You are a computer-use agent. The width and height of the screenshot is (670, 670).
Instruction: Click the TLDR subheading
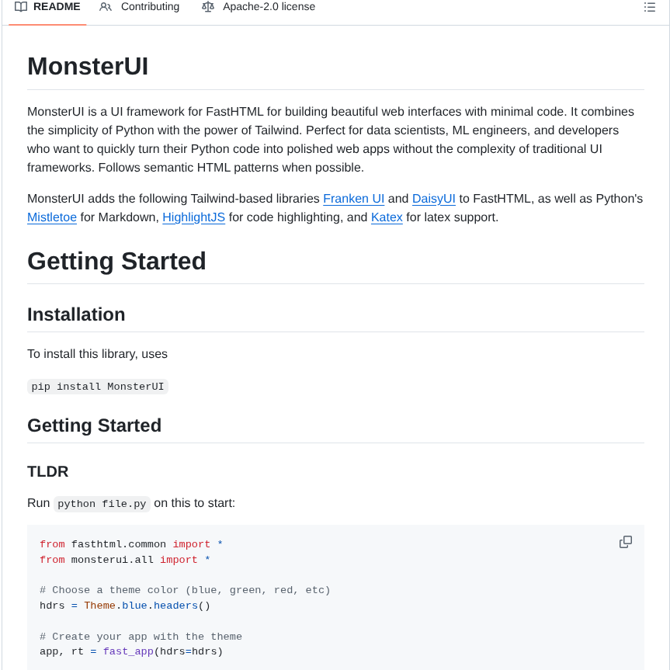[x=47, y=471]
